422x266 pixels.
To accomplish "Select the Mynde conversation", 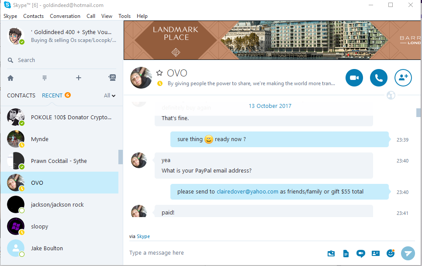I will click(59, 139).
